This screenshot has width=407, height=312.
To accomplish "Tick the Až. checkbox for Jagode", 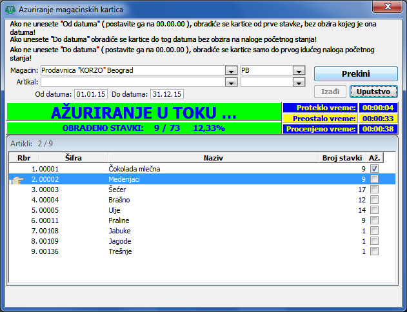I will [x=374, y=241].
